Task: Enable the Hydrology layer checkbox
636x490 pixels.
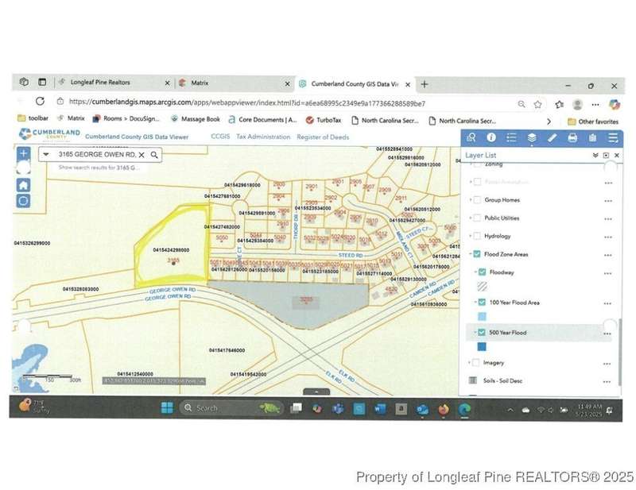Action: click(x=477, y=236)
